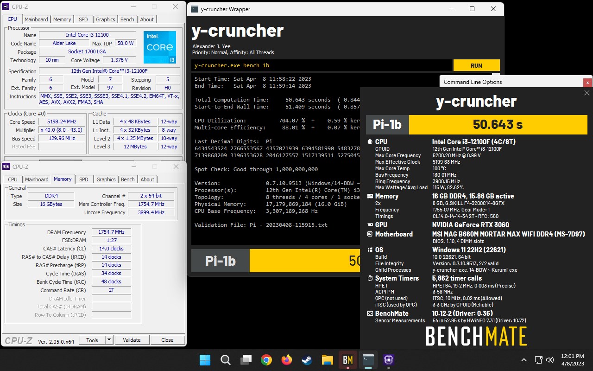This screenshot has width=593, height=371.
Task: Open network settings in the system tray
Action: [538, 360]
